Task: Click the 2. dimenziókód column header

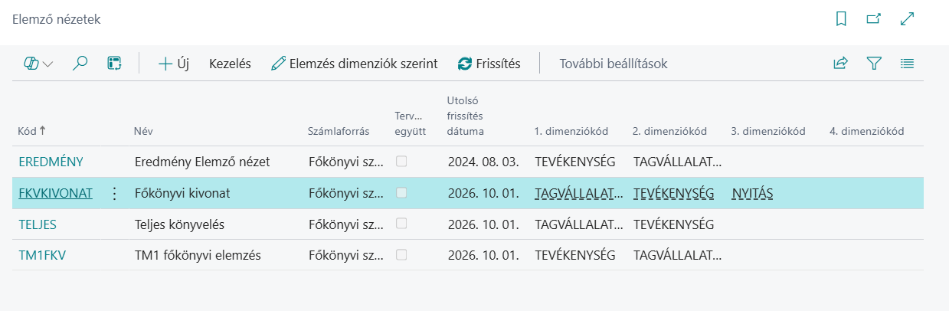Action: click(669, 131)
